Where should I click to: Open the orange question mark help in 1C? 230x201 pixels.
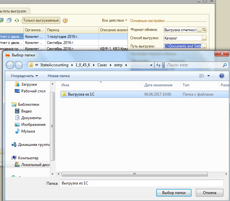click(x=65, y=20)
